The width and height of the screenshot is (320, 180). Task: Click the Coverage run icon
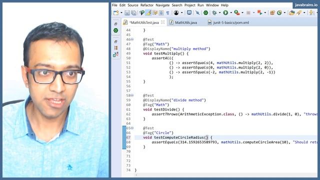[236, 13]
